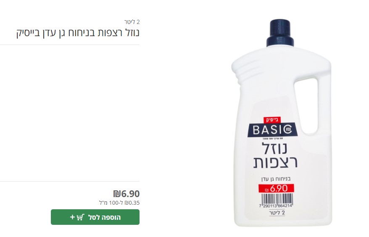This screenshot has height=237, width=369.
Task: Click the red בייסיק tag above the logo
Action: [x=272, y=120]
